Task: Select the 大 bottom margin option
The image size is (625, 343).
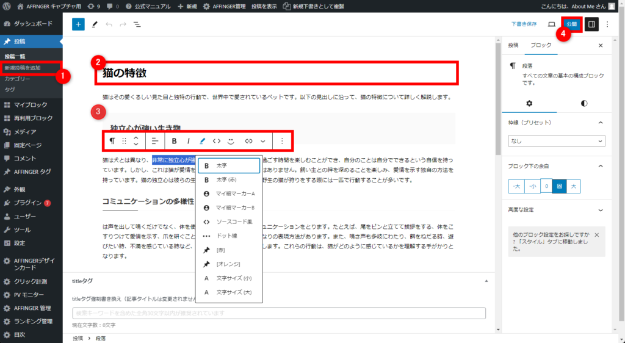Action: [x=573, y=187]
